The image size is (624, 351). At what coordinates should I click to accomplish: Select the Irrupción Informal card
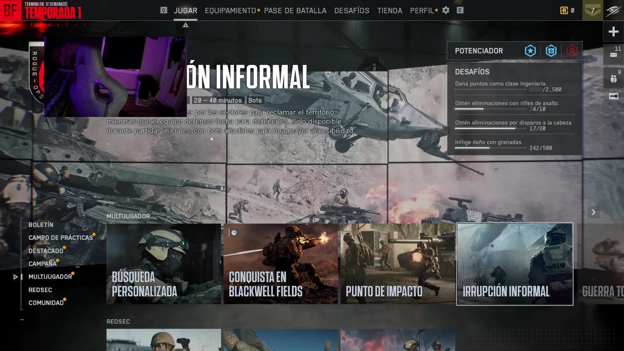(x=515, y=264)
